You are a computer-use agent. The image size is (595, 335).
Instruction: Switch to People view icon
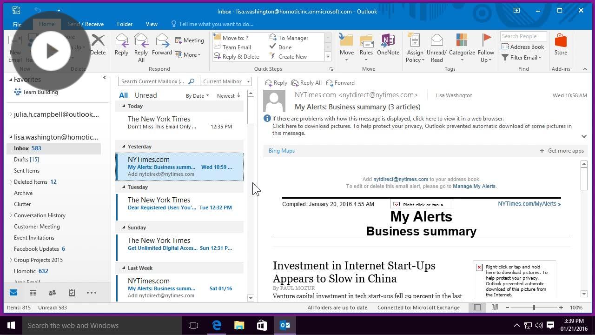(52, 293)
